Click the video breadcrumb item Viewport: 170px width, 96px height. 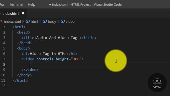tap(70, 21)
